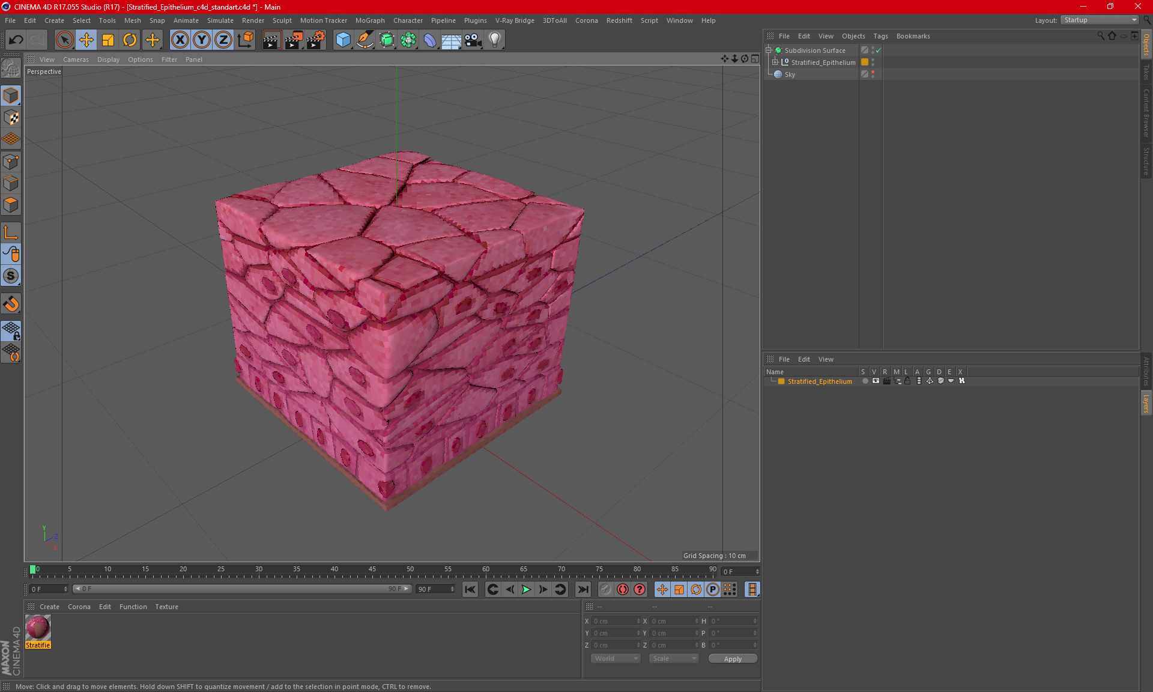This screenshot has width=1153, height=692.
Task: Toggle layer Stratified_Epithelium lock icon
Action: click(x=907, y=381)
